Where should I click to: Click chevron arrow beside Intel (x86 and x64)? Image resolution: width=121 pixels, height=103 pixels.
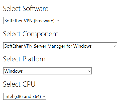coord(44,96)
